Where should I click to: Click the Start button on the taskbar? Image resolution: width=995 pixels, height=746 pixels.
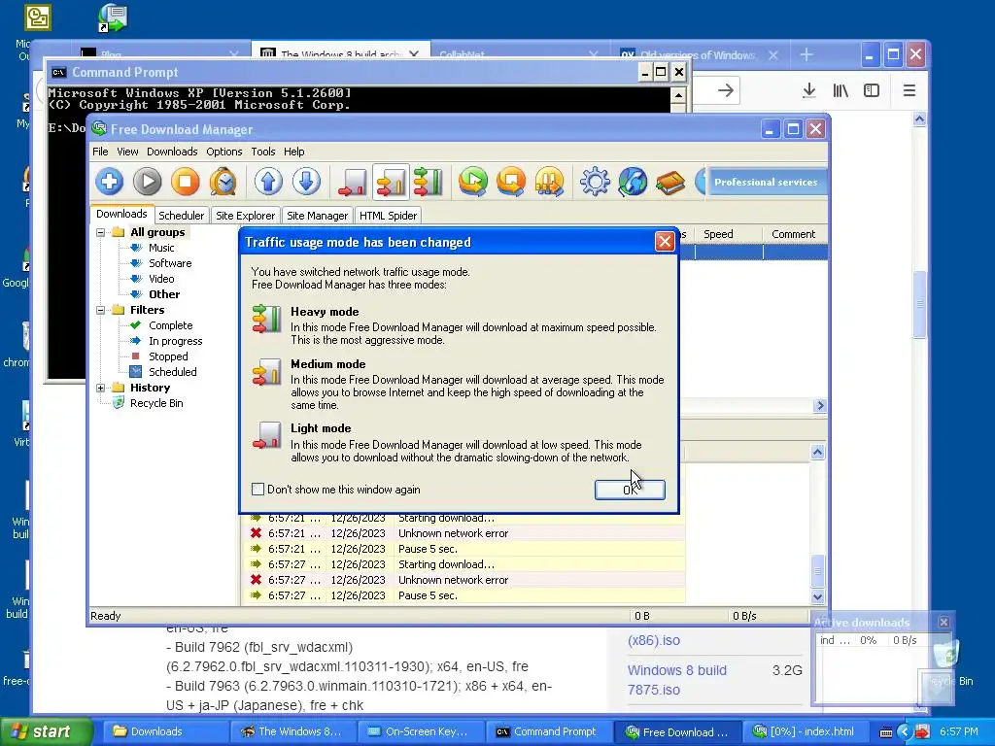point(47,731)
